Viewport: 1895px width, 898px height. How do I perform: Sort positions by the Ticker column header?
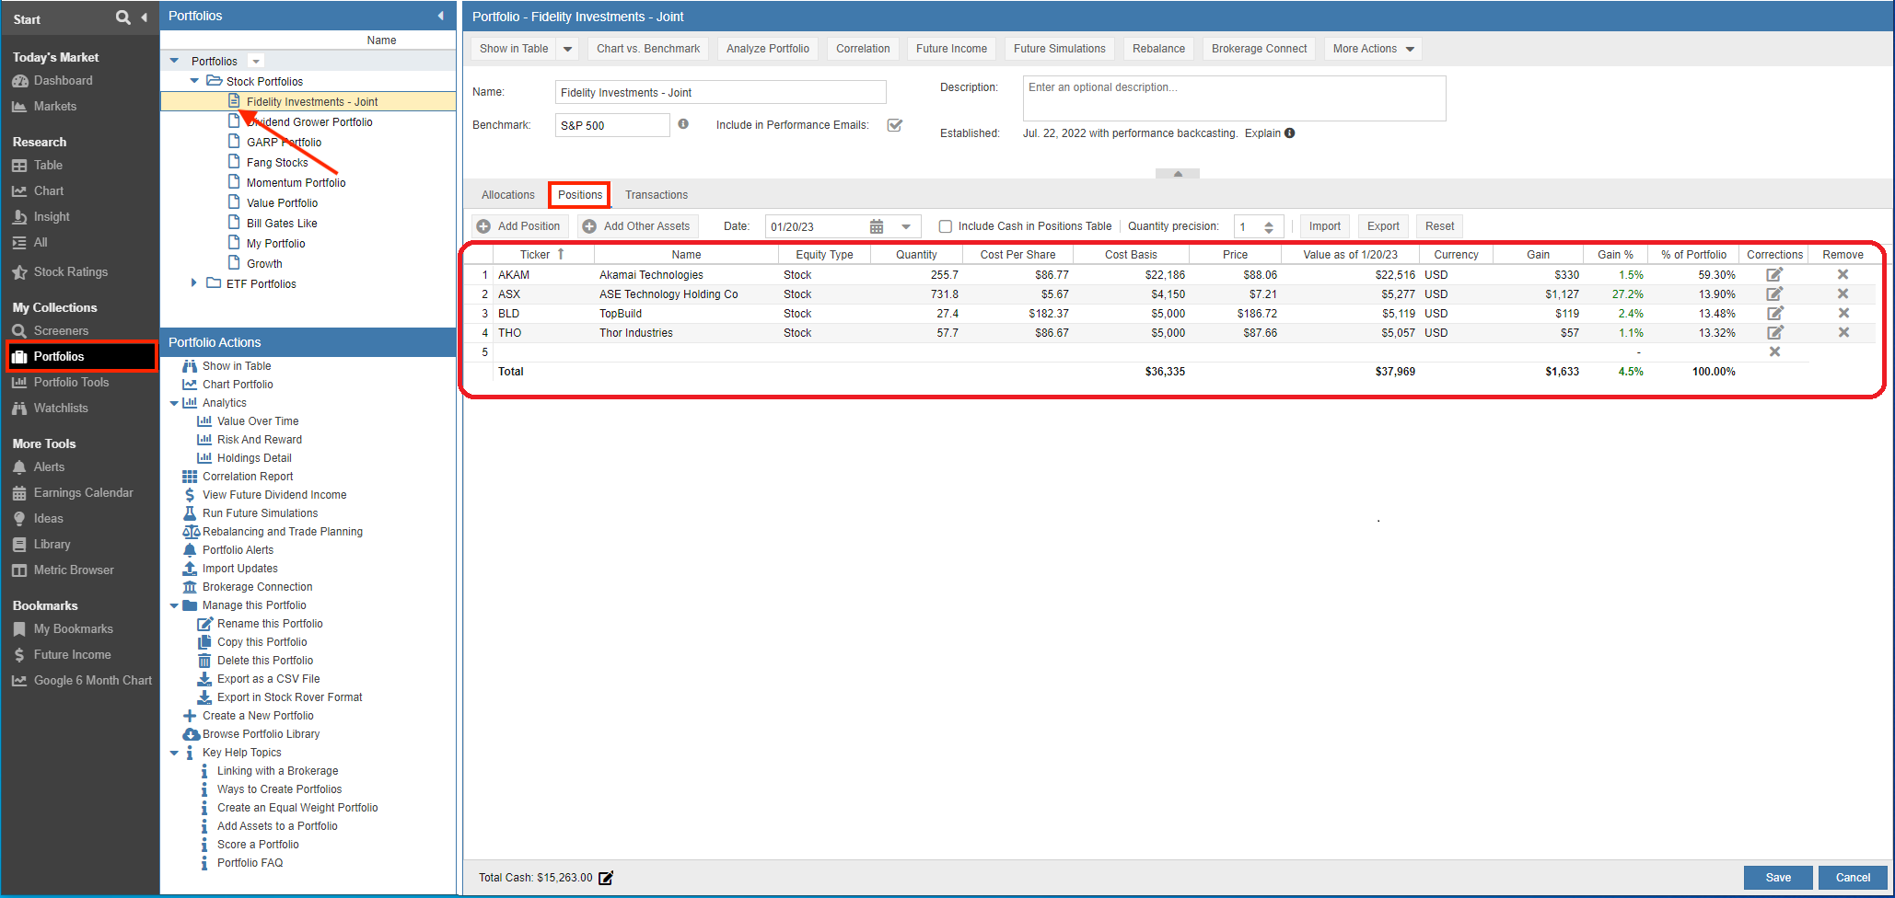pyautogui.click(x=543, y=255)
